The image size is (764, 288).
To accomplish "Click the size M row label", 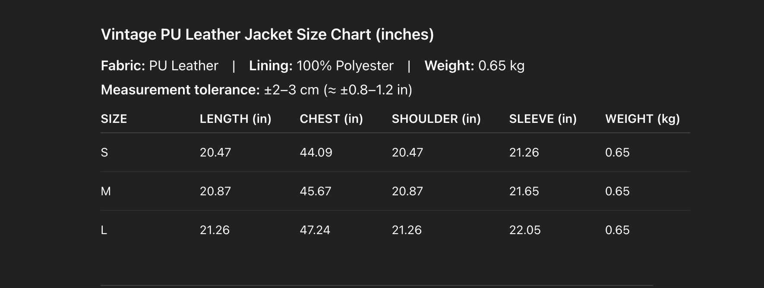I will [x=106, y=191].
